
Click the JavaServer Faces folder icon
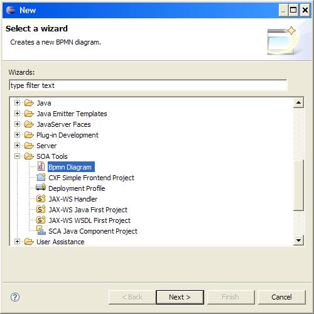click(x=29, y=124)
